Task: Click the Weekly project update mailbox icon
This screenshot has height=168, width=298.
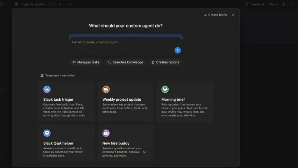Action: 106,89
